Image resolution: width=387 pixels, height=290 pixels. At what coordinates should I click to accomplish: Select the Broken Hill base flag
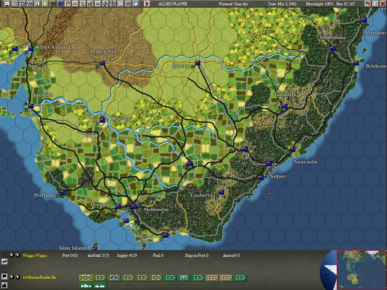[102, 63]
